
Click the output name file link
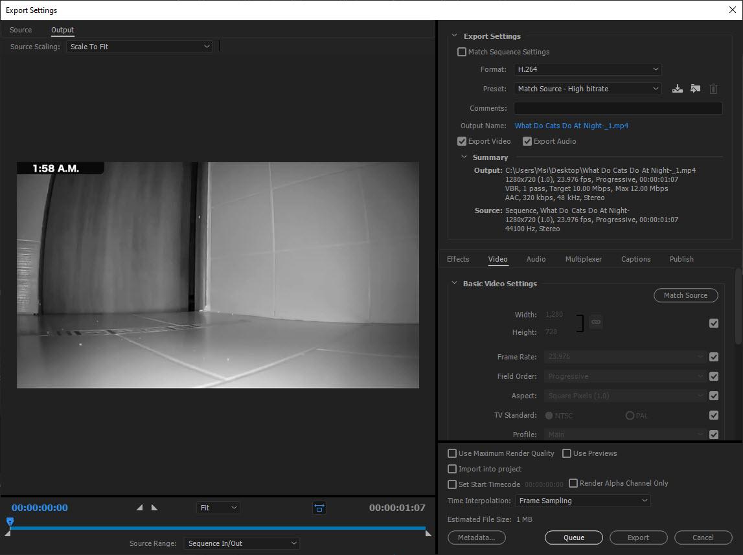(571, 126)
